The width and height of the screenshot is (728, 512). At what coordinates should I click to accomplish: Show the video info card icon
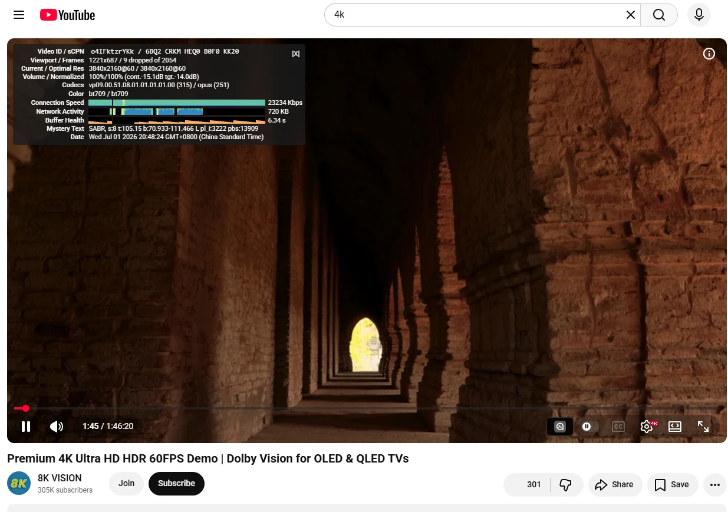click(709, 54)
